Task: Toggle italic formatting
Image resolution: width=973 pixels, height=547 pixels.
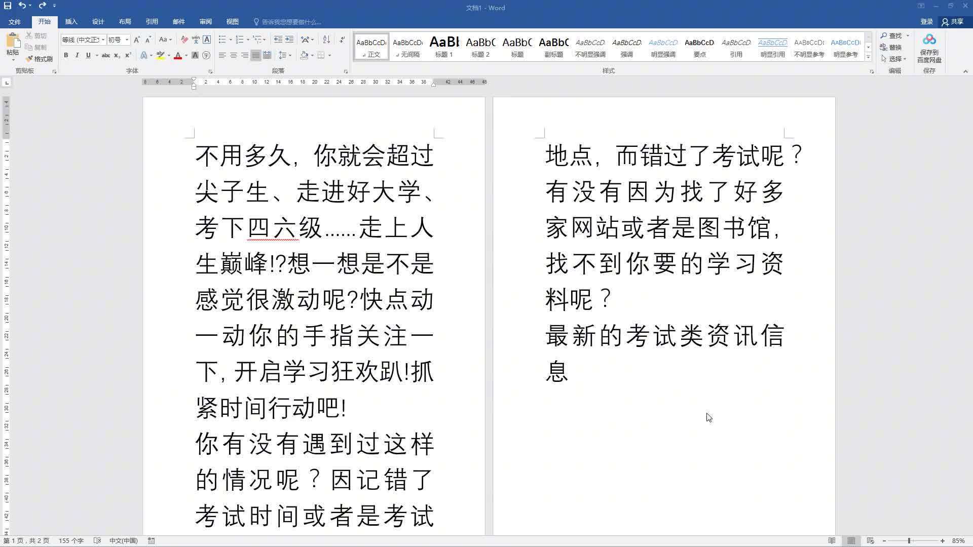Action: (77, 55)
